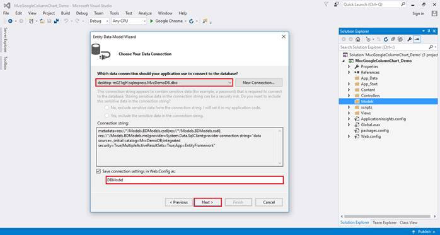Image resolution: width=440 pixels, height=235 pixels.
Task: Click the Refresh browser toolbar icon
Action: pos(192,21)
